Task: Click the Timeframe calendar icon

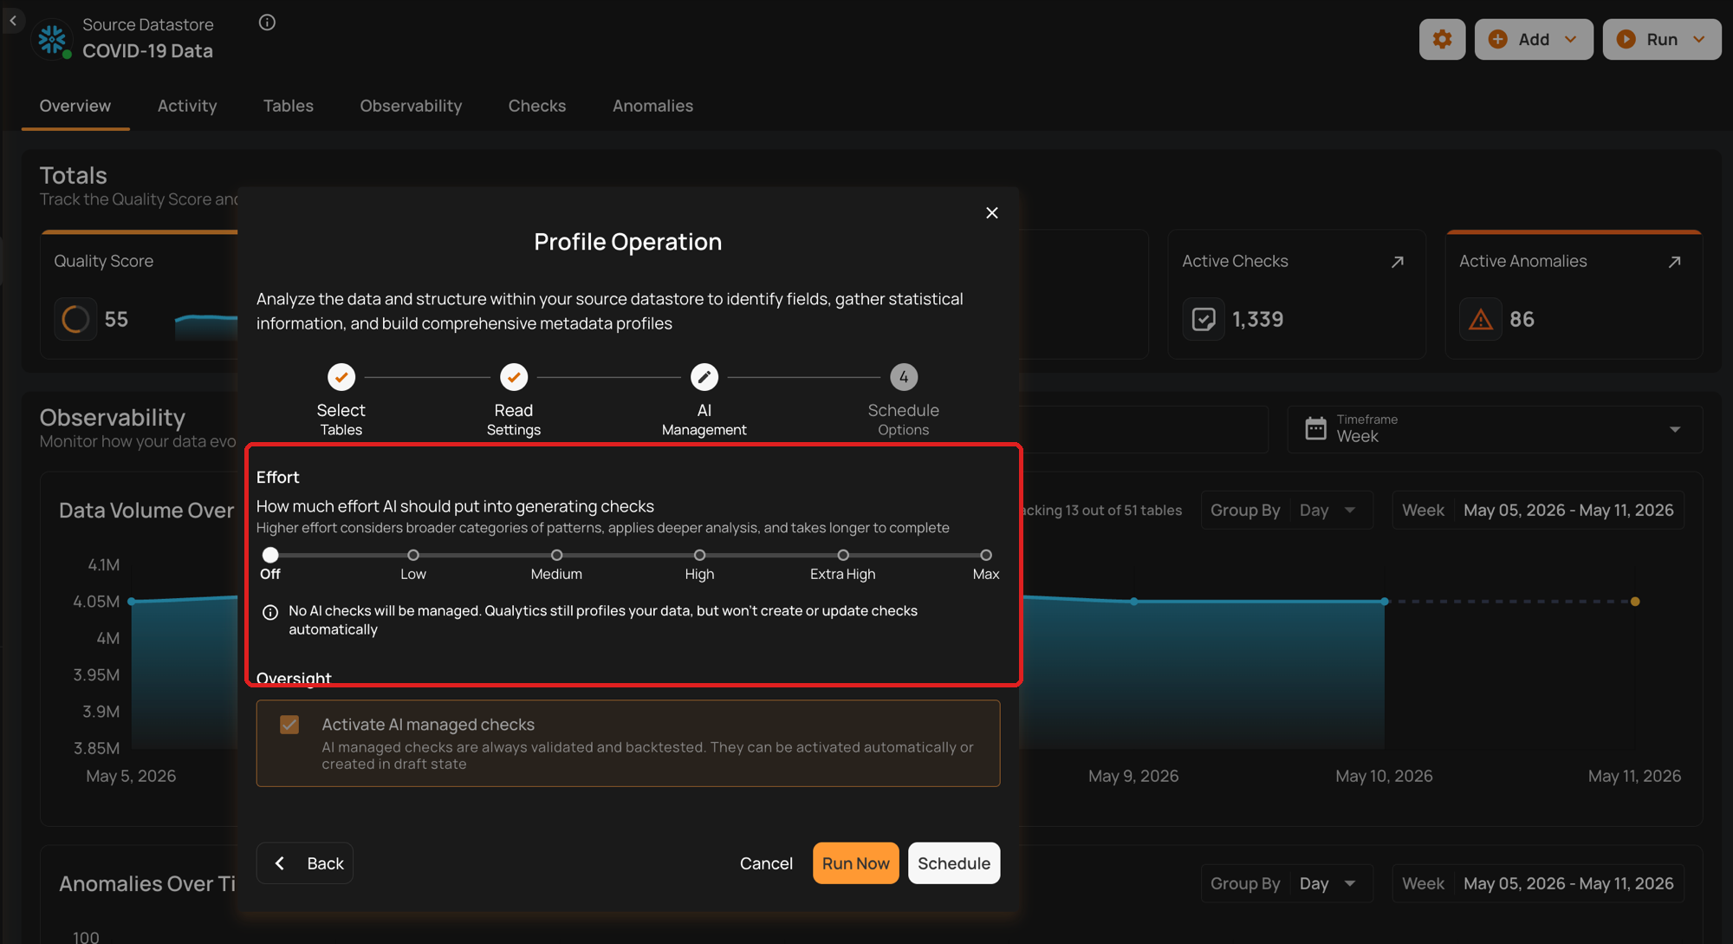Action: 1315,428
